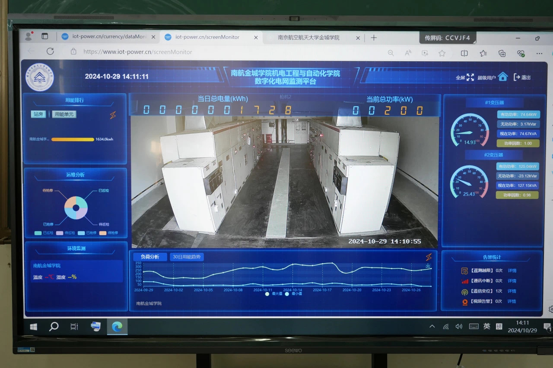This screenshot has width=553, height=368.
Task: Toggle green 已巡检 legend swatch
Action: [38, 233]
